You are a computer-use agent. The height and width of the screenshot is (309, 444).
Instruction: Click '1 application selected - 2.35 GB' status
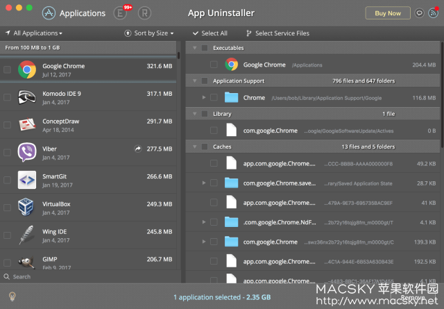pyautogui.click(x=222, y=297)
